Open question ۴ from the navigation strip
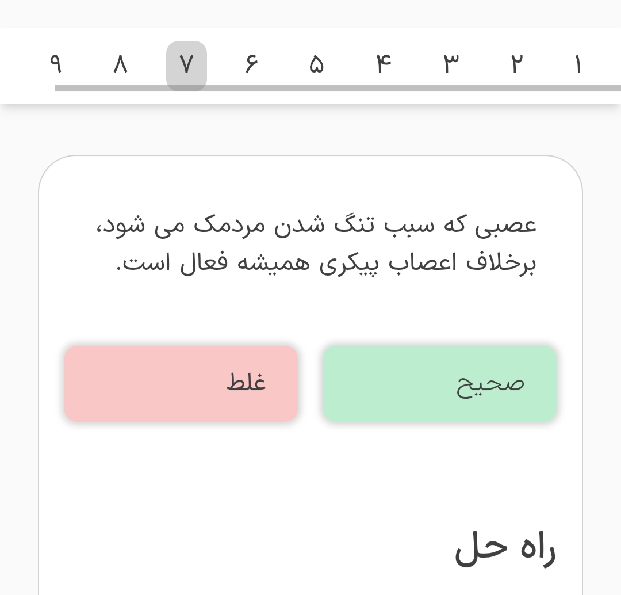Viewport: 621px width, 595px height. pos(384,64)
